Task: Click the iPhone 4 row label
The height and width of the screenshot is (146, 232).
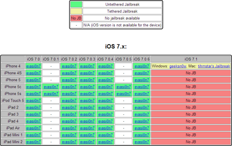Action: (x=13, y=66)
